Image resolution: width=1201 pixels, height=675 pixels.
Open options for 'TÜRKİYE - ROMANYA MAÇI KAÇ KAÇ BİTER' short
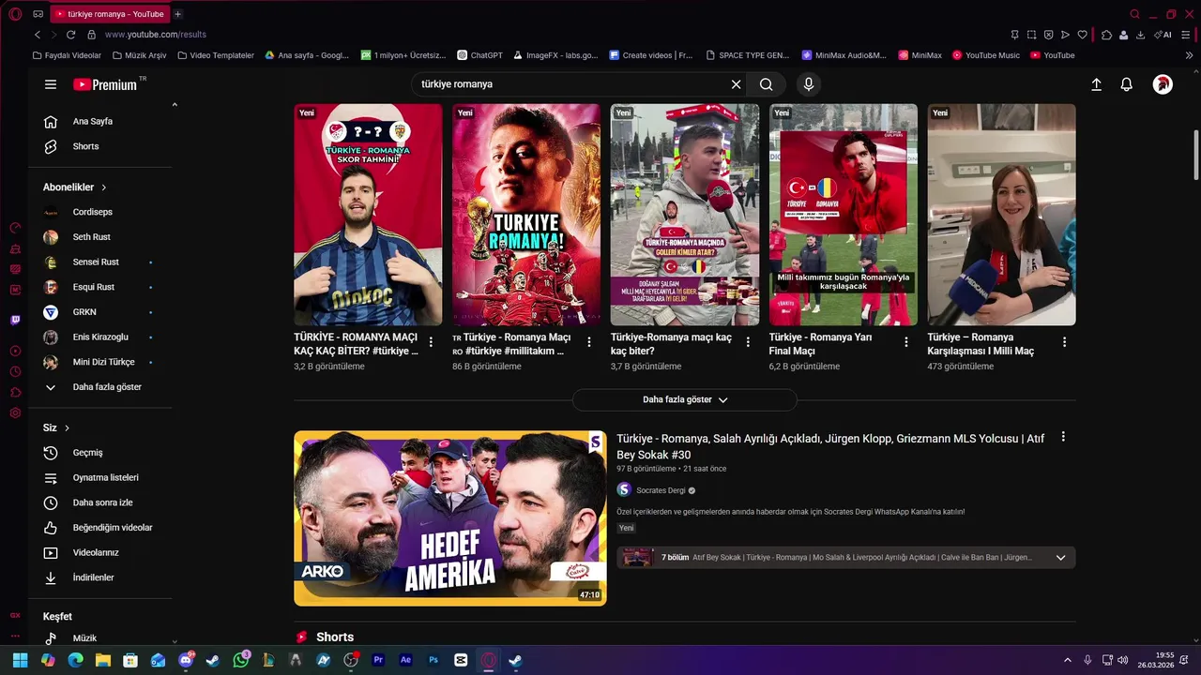point(431,342)
